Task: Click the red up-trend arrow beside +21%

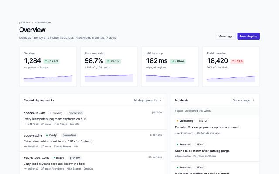Action: [x=233, y=61]
